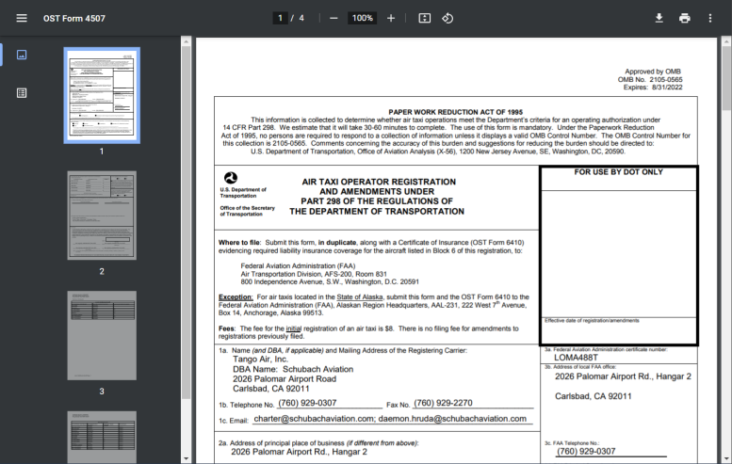Viewport: 732px width, 464px height.
Task: Click the document scrollbar up arrow
Action: [726, 41]
